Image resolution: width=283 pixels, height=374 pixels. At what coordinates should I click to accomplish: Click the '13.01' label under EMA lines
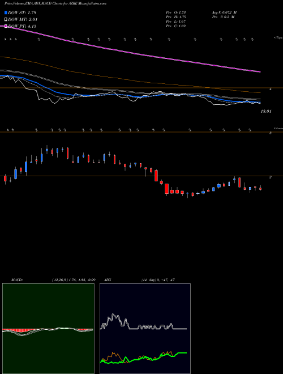tap(266, 111)
